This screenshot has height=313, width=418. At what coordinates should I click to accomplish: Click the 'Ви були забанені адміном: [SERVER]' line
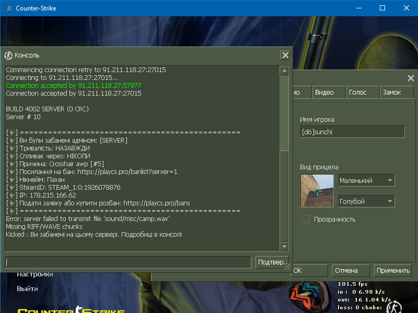pyautogui.click(x=67, y=141)
